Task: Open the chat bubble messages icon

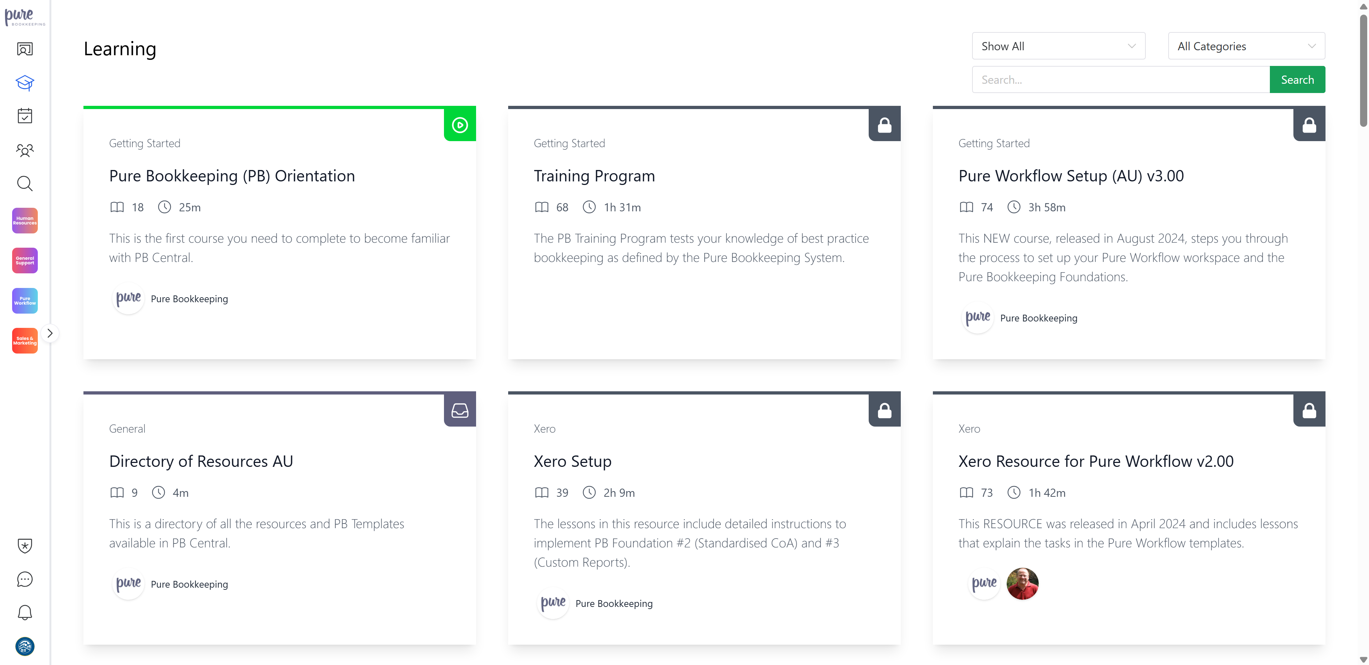Action: click(x=25, y=579)
